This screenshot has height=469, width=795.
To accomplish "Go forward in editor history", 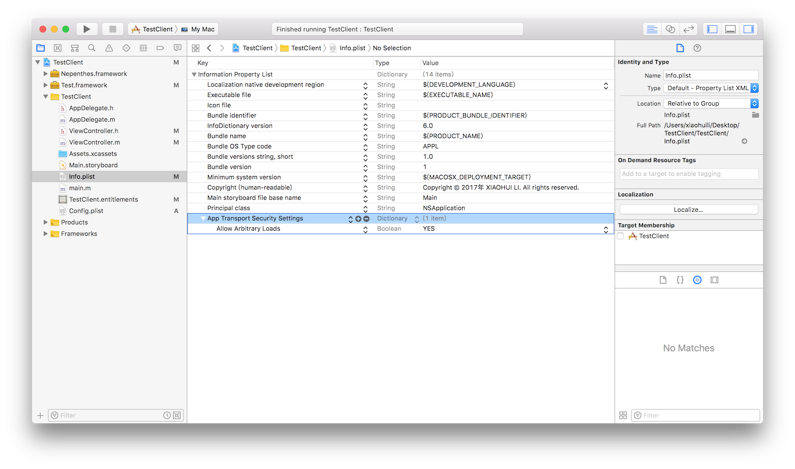I will [222, 48].
